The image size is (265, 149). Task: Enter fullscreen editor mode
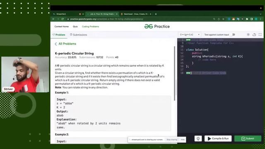(260, 35)
